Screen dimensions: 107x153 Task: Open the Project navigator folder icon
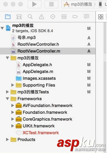pos(8,17)
